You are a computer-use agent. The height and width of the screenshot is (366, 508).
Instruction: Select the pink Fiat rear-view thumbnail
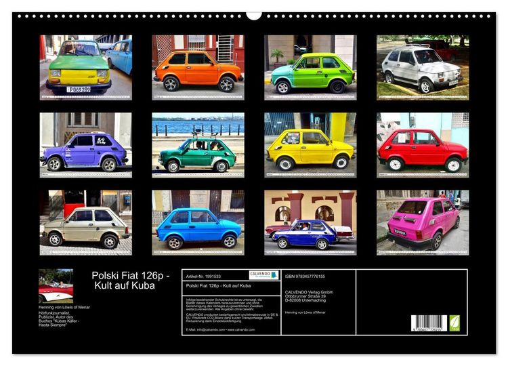tap(423, 222)
